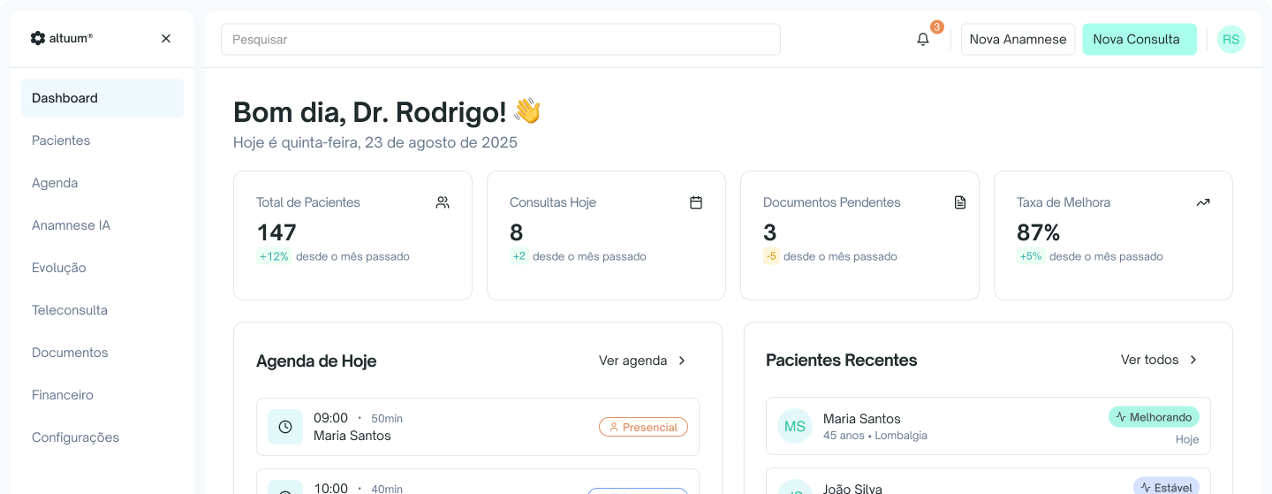
Task: Open the Total de Pacientes card
Action: click(352, 235)
